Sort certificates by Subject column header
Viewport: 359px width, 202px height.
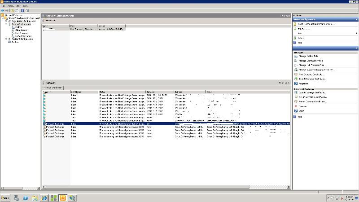coord(190,92)
